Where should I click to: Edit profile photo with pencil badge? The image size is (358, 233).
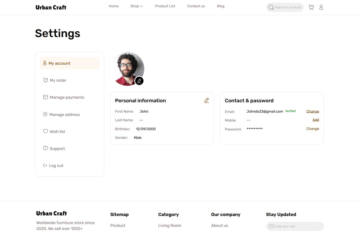point(139,81)
